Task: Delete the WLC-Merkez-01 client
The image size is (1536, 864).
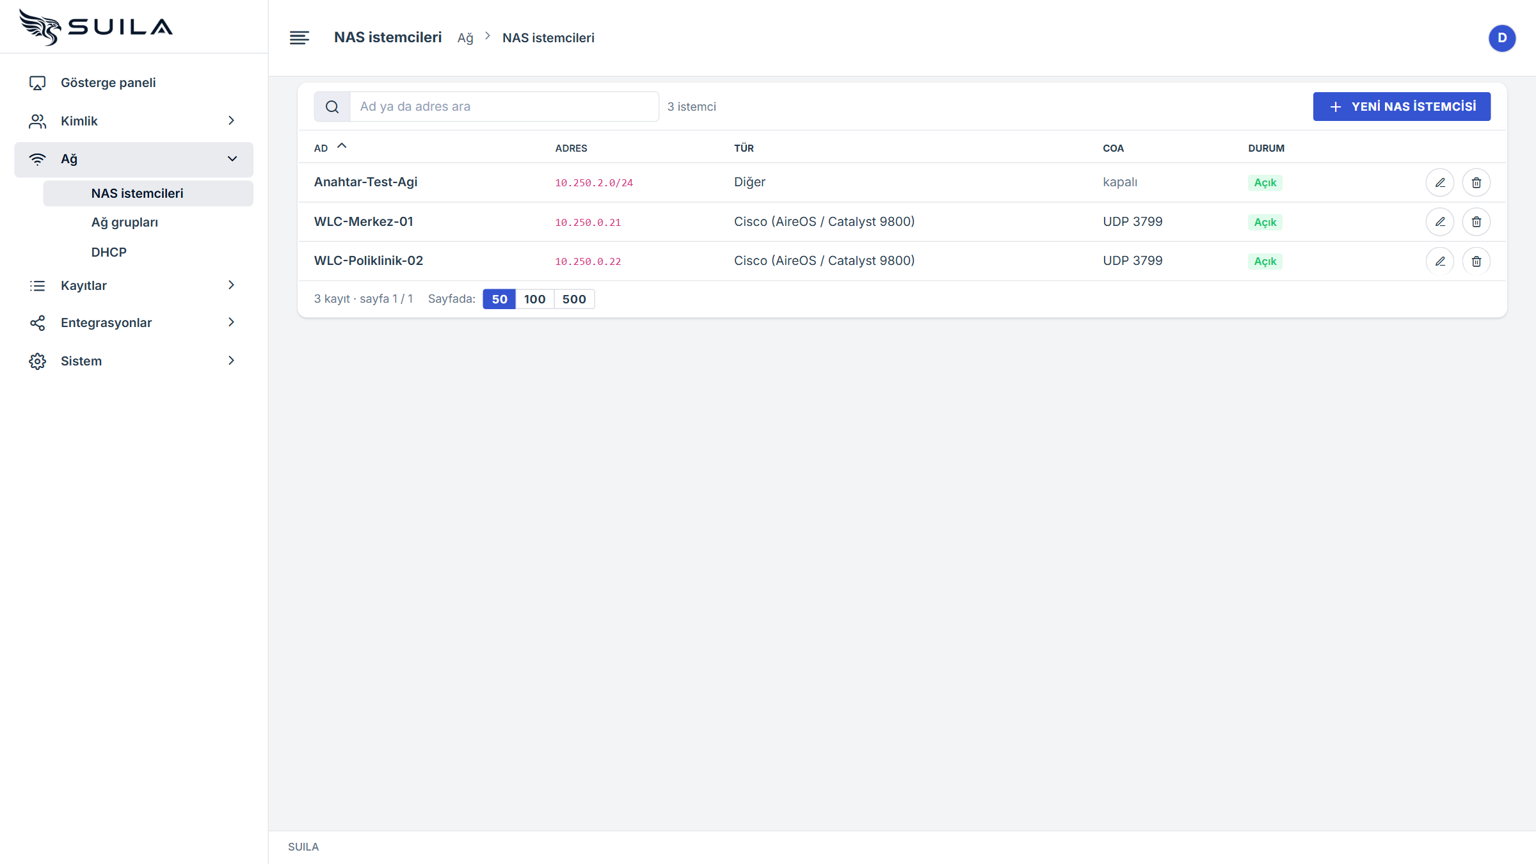Action: [1476, 222]
